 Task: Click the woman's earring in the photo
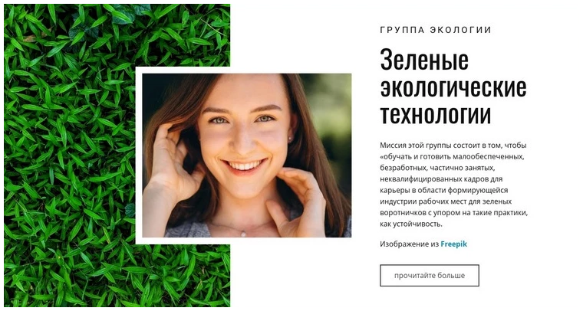290,139
